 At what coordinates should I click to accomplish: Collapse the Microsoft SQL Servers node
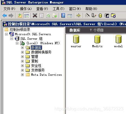(x=6, y=34)
